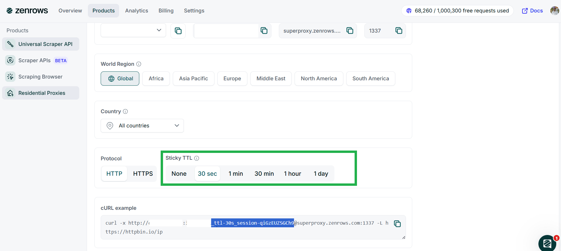Copy the blank credential field value
The image size is (561, 251).
pyautogui.click(x=264, y=31)
